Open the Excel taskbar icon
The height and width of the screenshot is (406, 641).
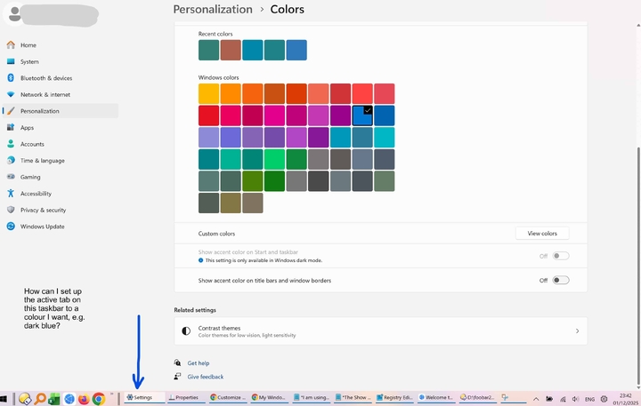tap(54, 398)
